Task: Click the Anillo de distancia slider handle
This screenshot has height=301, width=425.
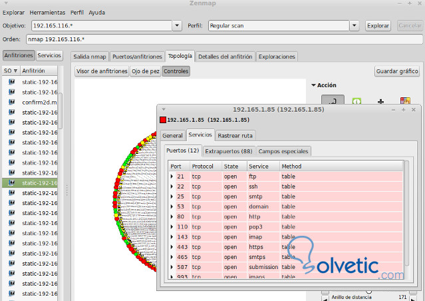Action: (x=368, y=292)
